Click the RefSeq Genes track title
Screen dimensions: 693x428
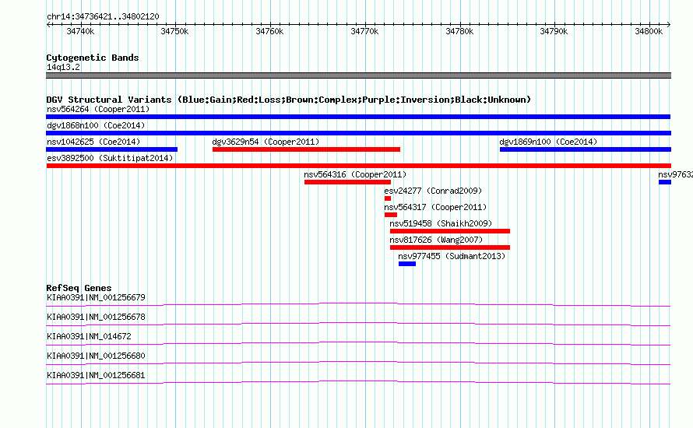tap(79, 288)
